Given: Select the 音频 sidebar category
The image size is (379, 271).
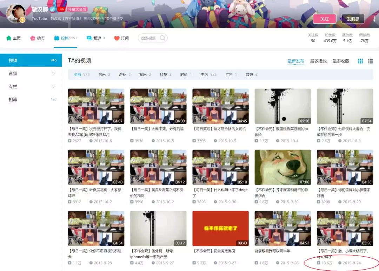Looking at the screenshot, I should coord(13,73).
